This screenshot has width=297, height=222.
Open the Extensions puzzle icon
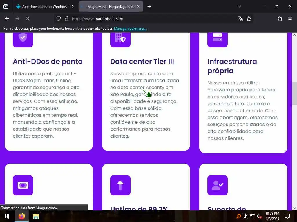pyautogui.click(x=280, y=18)
